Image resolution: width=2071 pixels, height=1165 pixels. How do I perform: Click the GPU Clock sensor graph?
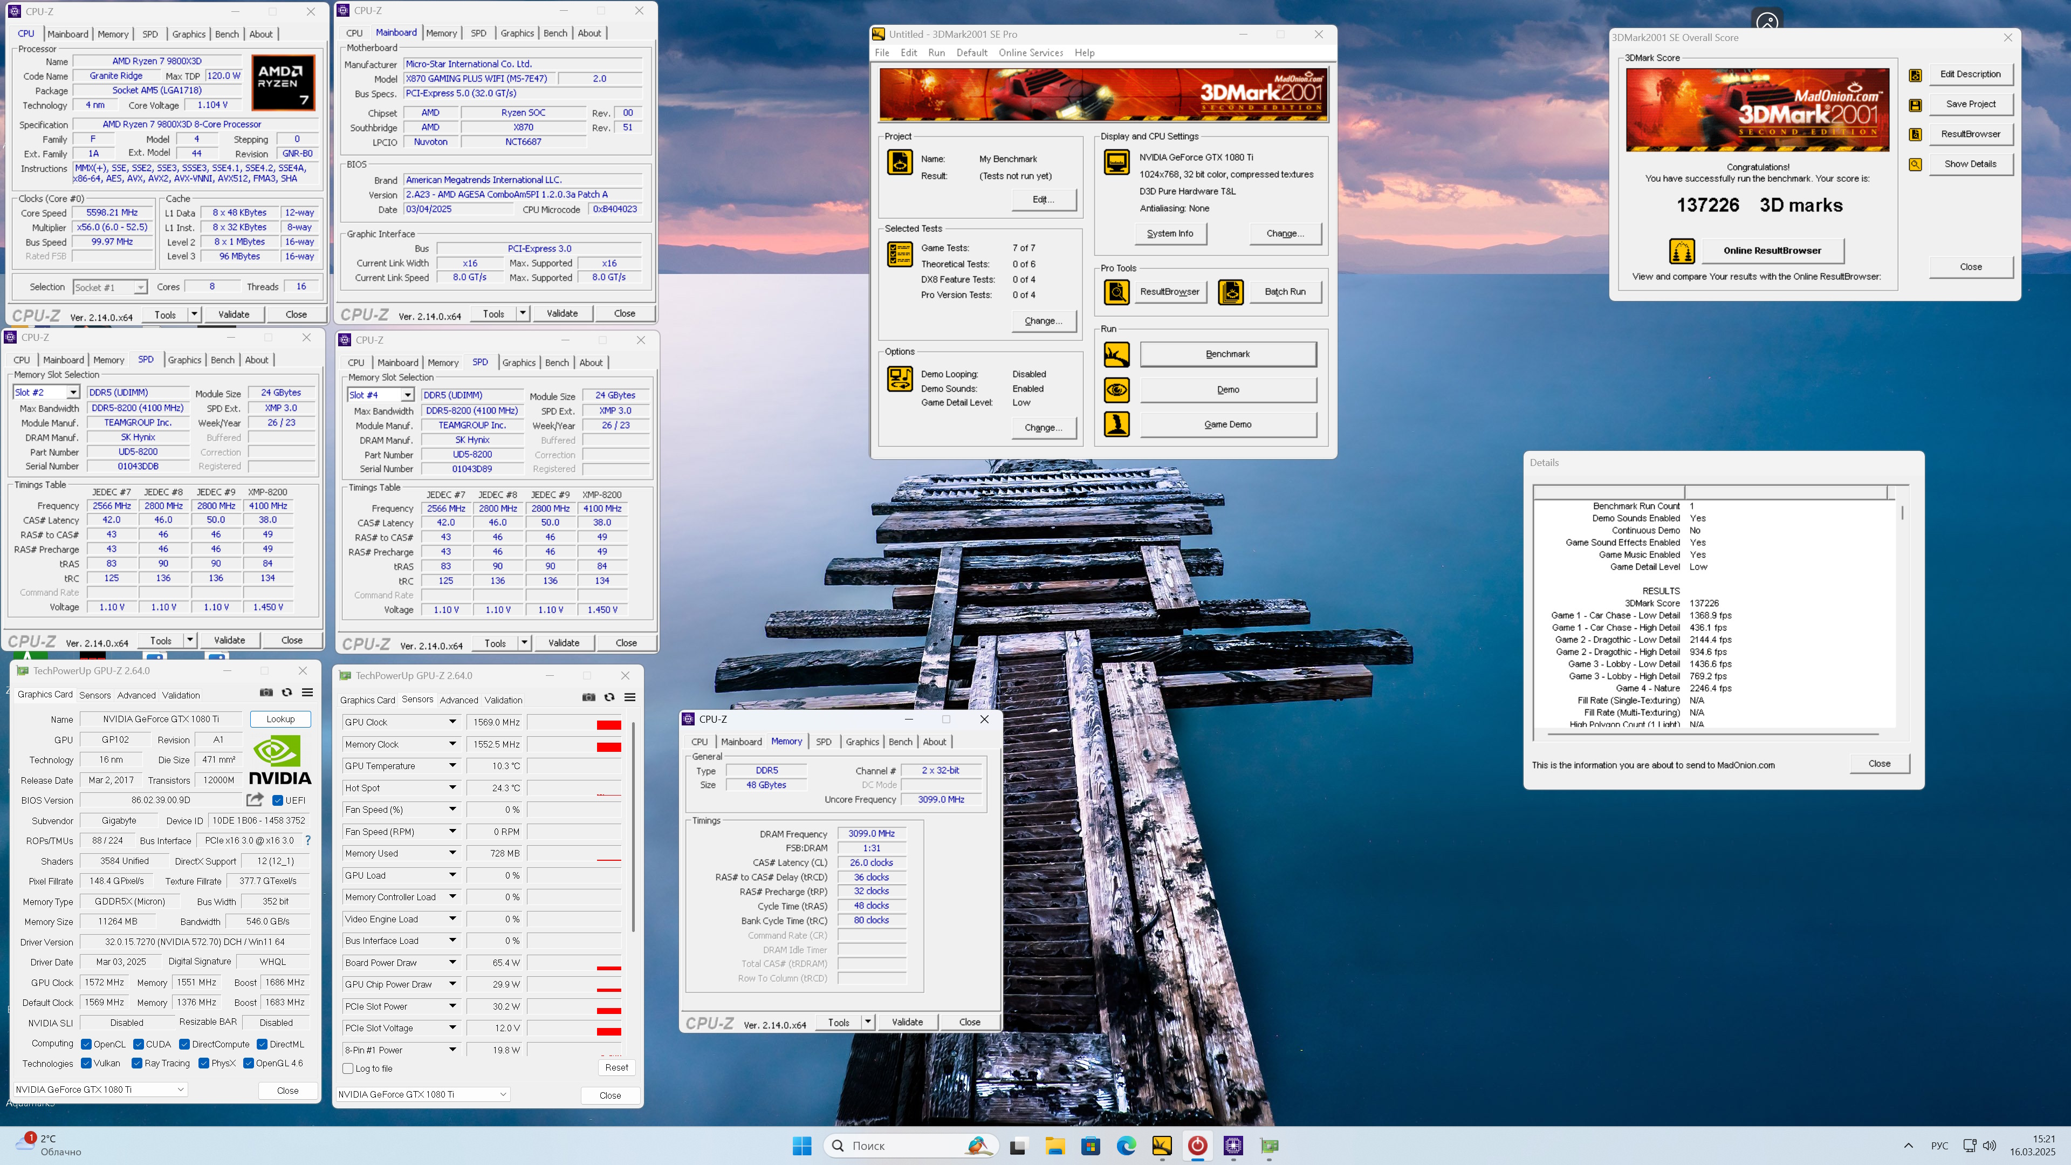click(x=574, y=722)
